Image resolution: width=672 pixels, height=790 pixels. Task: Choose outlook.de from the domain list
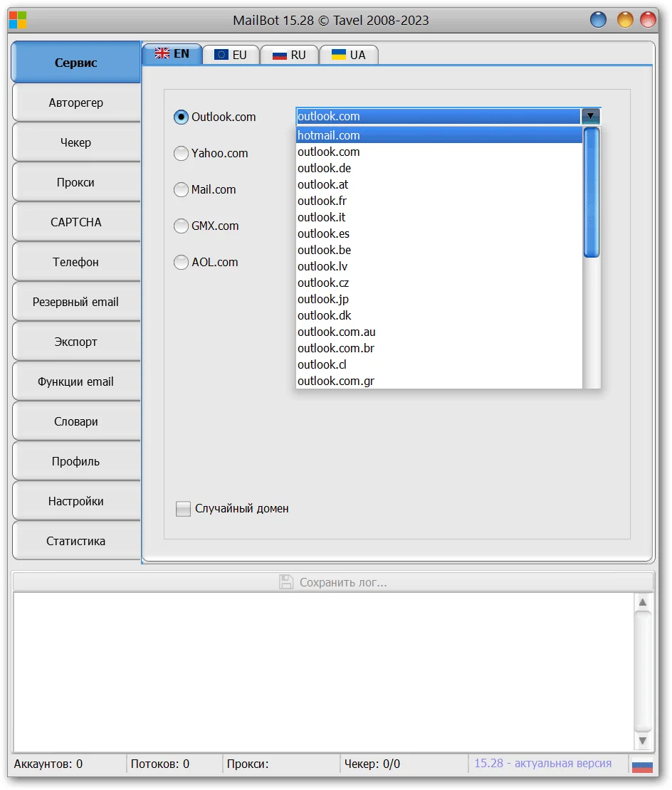(x=439, y=168)
